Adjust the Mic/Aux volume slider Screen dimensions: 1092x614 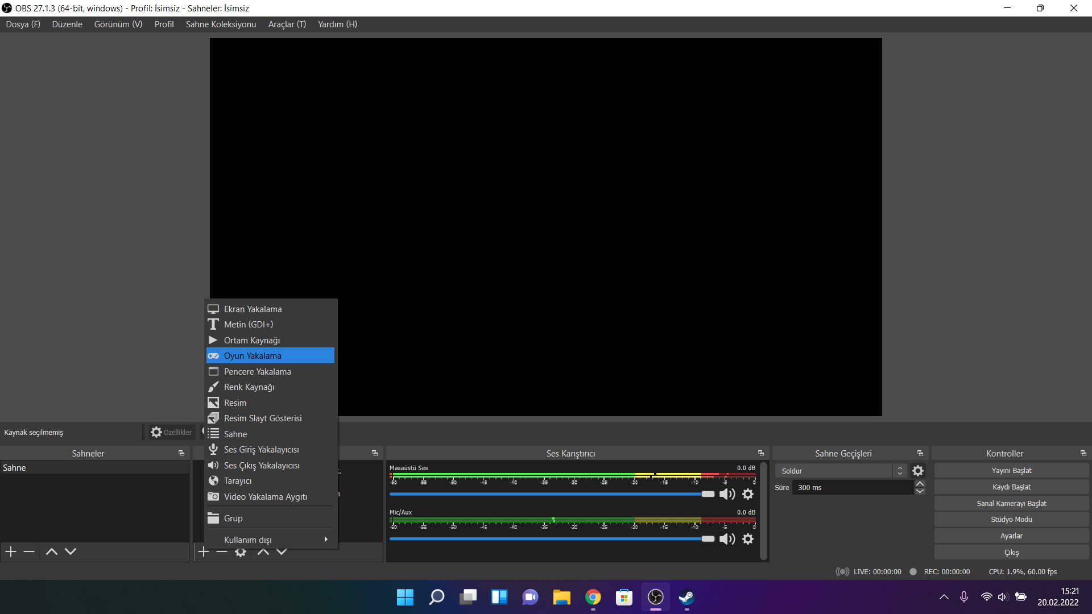708,539
